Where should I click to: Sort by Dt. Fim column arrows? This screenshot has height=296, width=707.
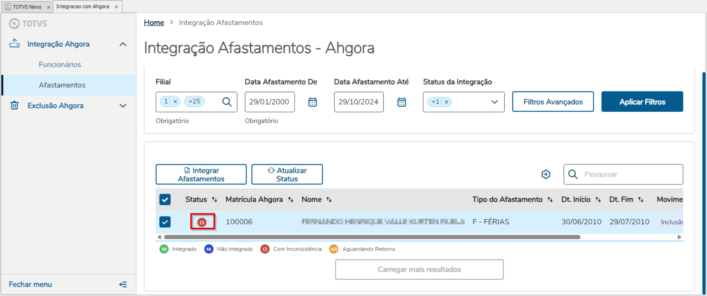[x=641, y=200]
